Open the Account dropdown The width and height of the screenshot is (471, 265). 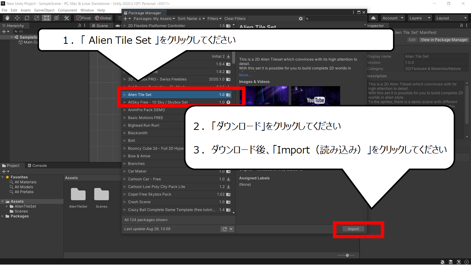(x=392, y=18)
